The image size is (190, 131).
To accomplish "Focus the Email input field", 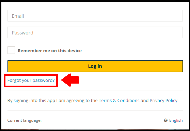I will pos(95,16).
